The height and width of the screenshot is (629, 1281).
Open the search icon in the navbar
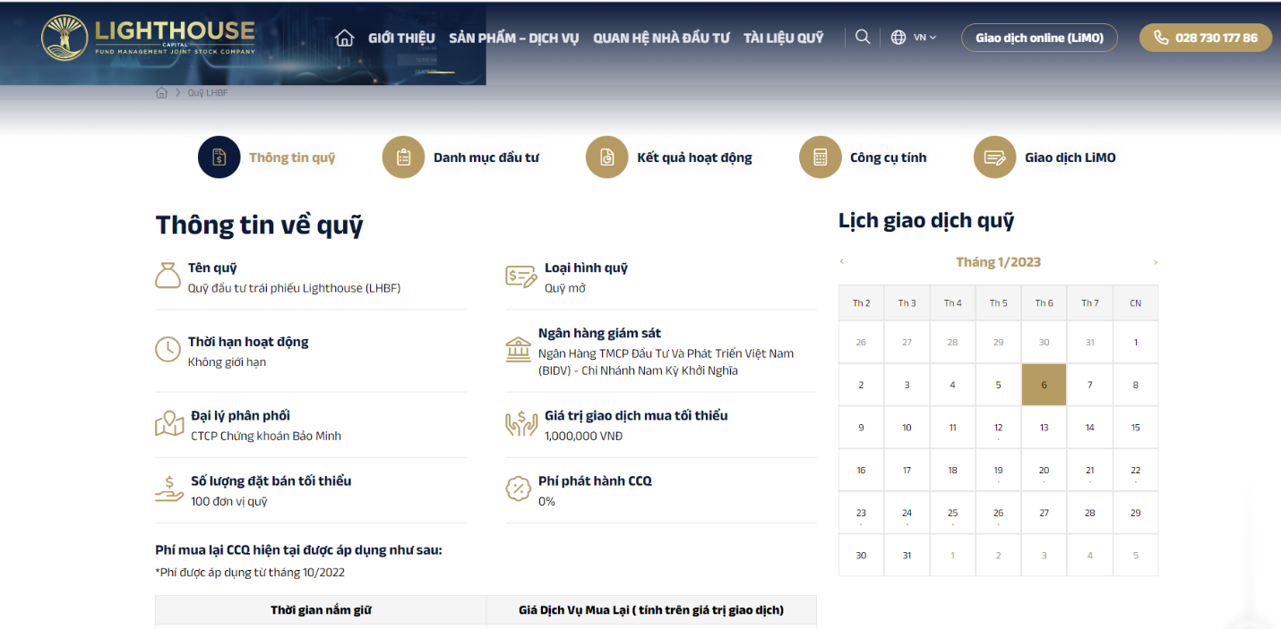(x=862, y=37)
